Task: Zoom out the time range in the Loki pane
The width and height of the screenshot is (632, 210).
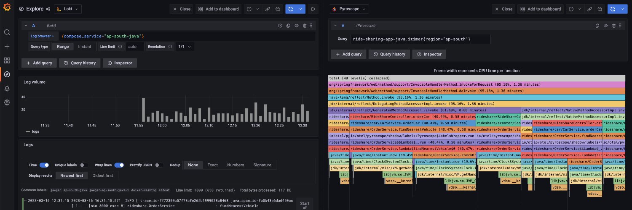Action: 278,9
